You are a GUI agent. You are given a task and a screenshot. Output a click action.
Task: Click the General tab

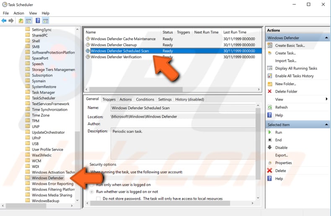(92, 99)
